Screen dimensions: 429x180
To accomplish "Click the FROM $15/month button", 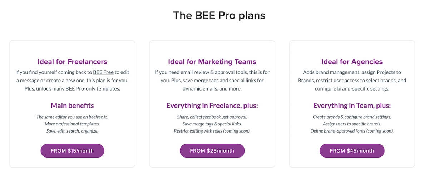I will [72, 151].
